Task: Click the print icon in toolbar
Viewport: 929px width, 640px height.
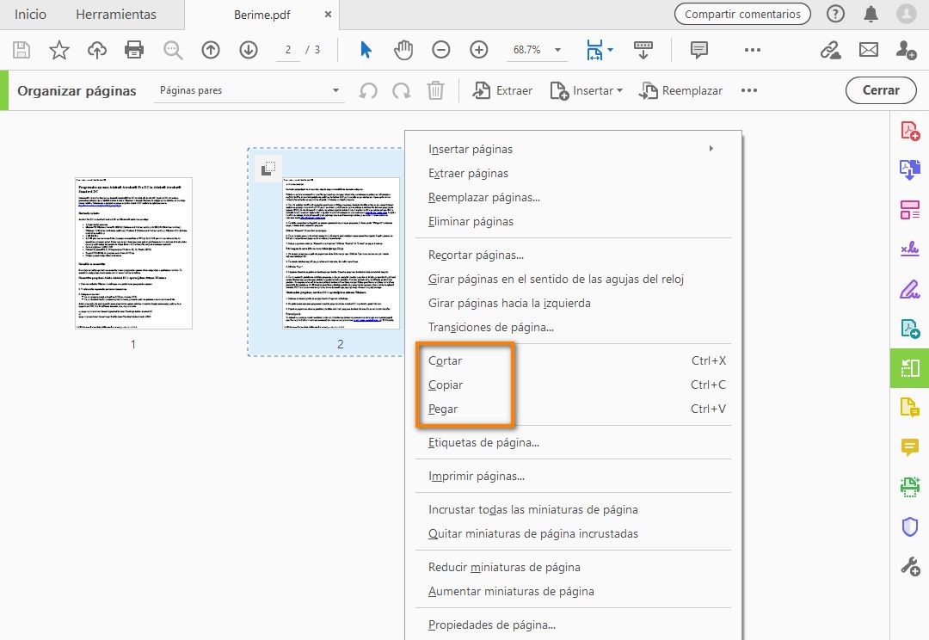Action: (134, 50)
